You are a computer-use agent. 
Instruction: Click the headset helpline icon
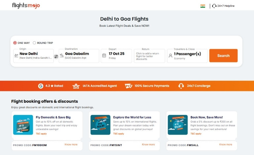(214, 6)
